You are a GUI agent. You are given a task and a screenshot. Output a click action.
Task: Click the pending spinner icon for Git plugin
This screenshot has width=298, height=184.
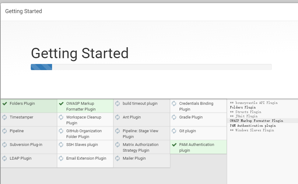click(x=174, y=131)
